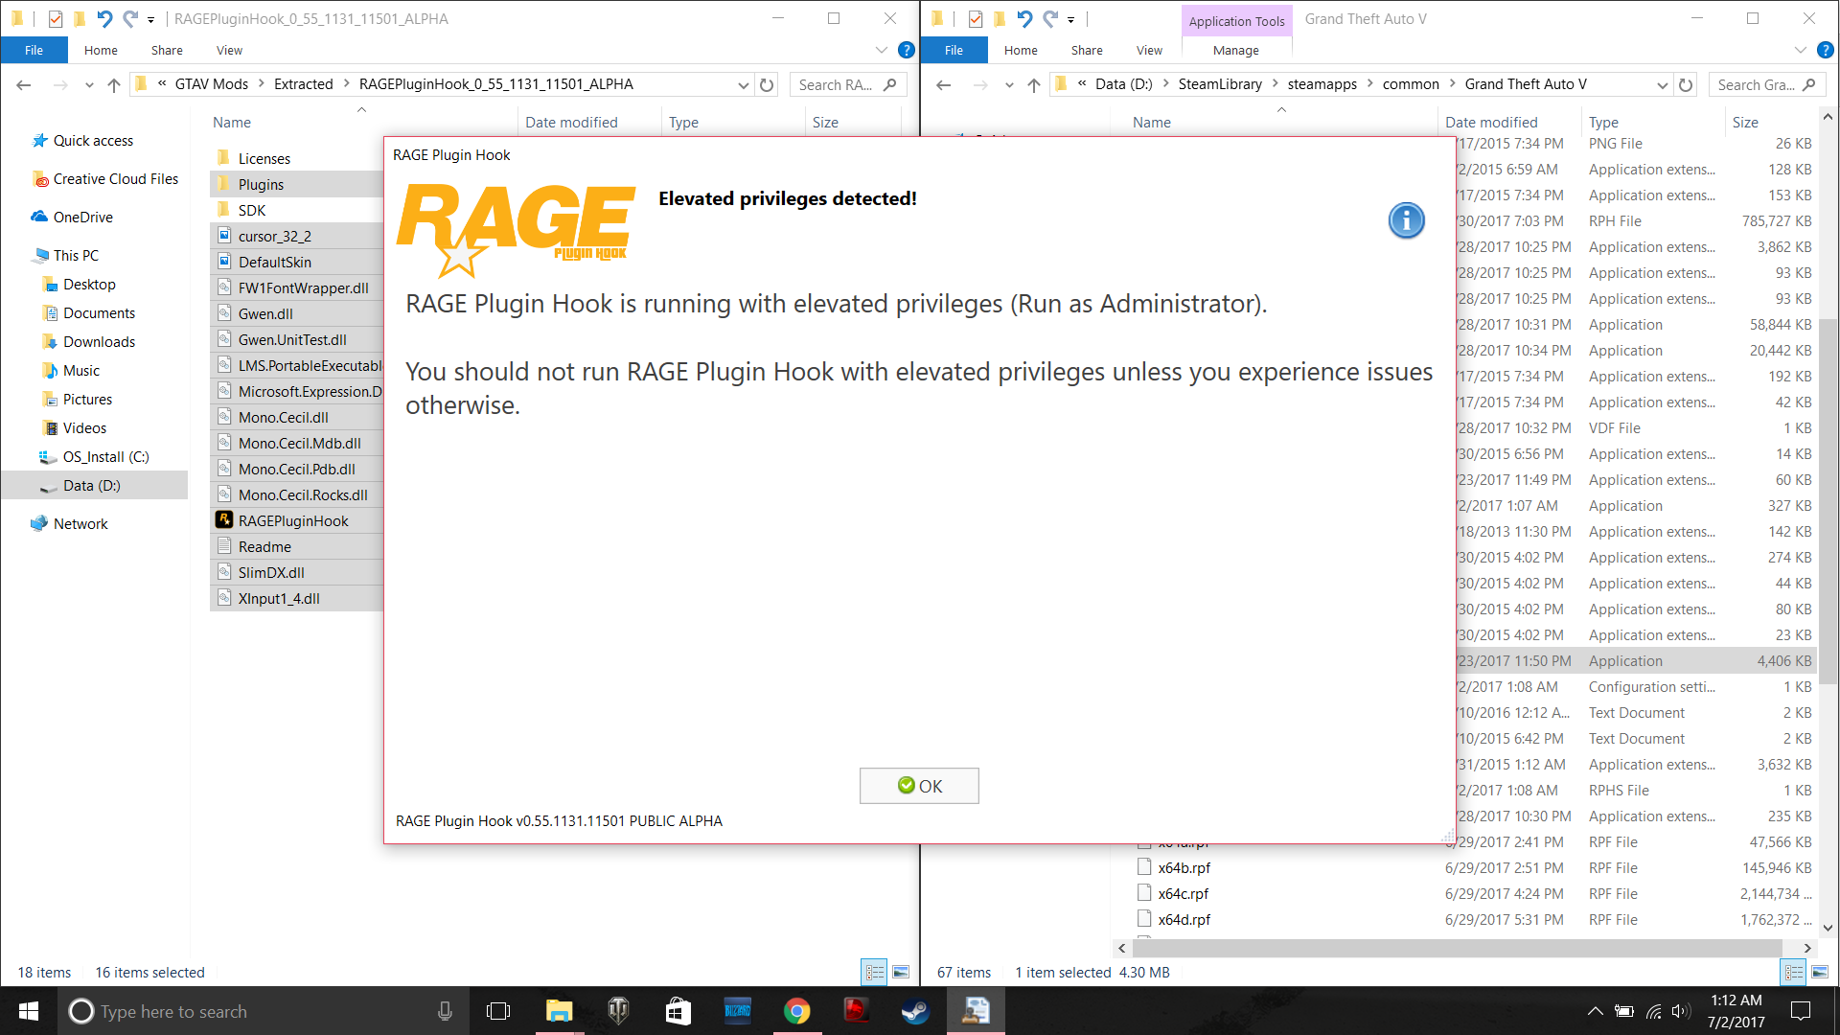
Task: Click the OK button in RAGE dialog
Action: [x=918, y=786]
